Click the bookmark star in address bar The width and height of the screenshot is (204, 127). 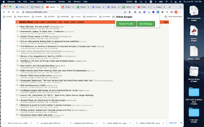(130, 12)
